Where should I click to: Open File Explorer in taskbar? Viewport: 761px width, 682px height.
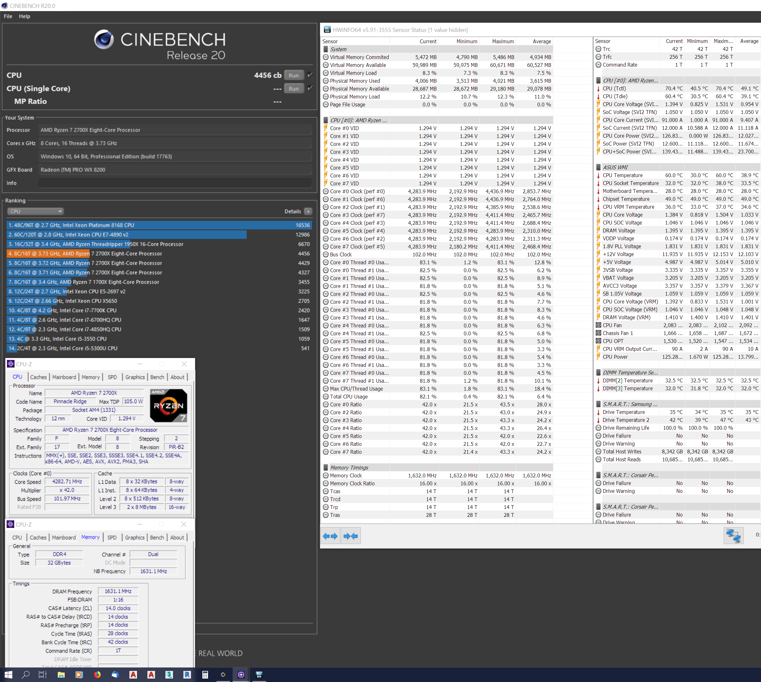point(61,675)
